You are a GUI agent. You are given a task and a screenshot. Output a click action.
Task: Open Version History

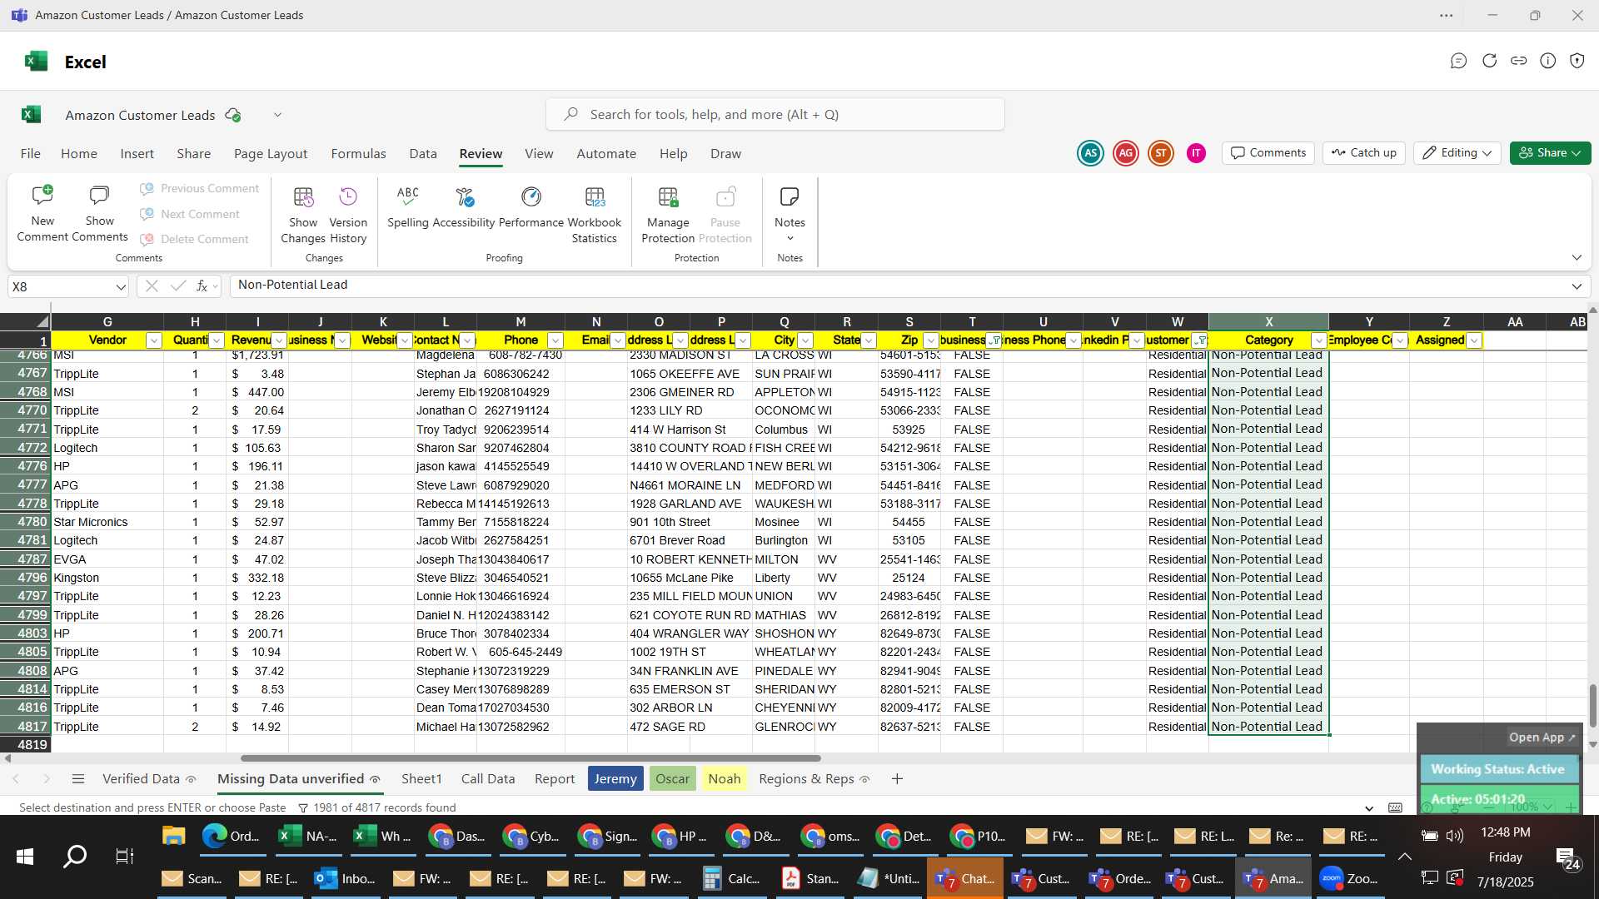click(348, 215)
